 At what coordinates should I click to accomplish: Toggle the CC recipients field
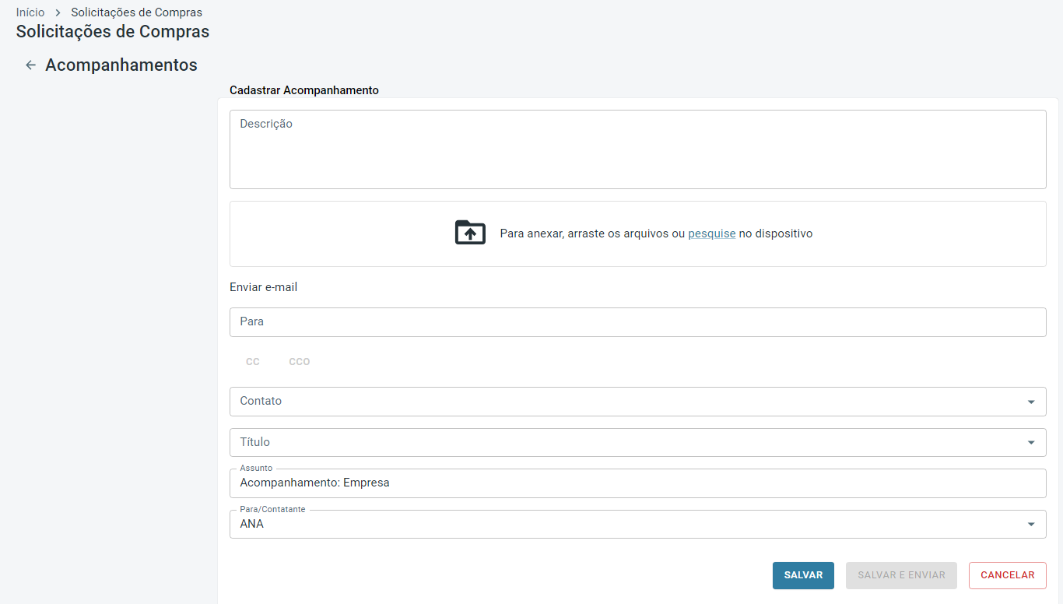pos(253,362)
